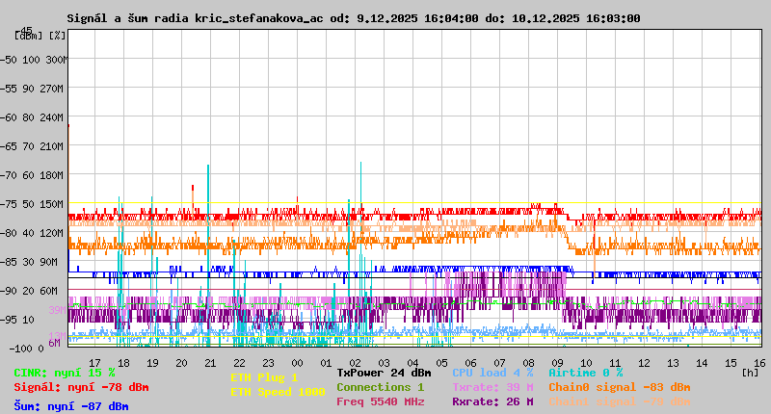The height and width of the screenshot is (414, 771).
Task: Click the pink Txrate 39 M legend label
Action: [x=492, y=387]
